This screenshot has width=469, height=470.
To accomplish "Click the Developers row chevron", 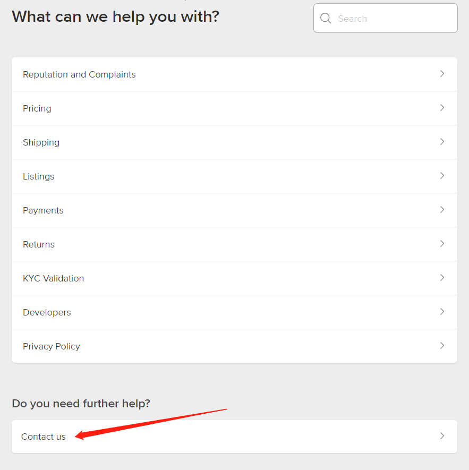I will coord(442,312).
